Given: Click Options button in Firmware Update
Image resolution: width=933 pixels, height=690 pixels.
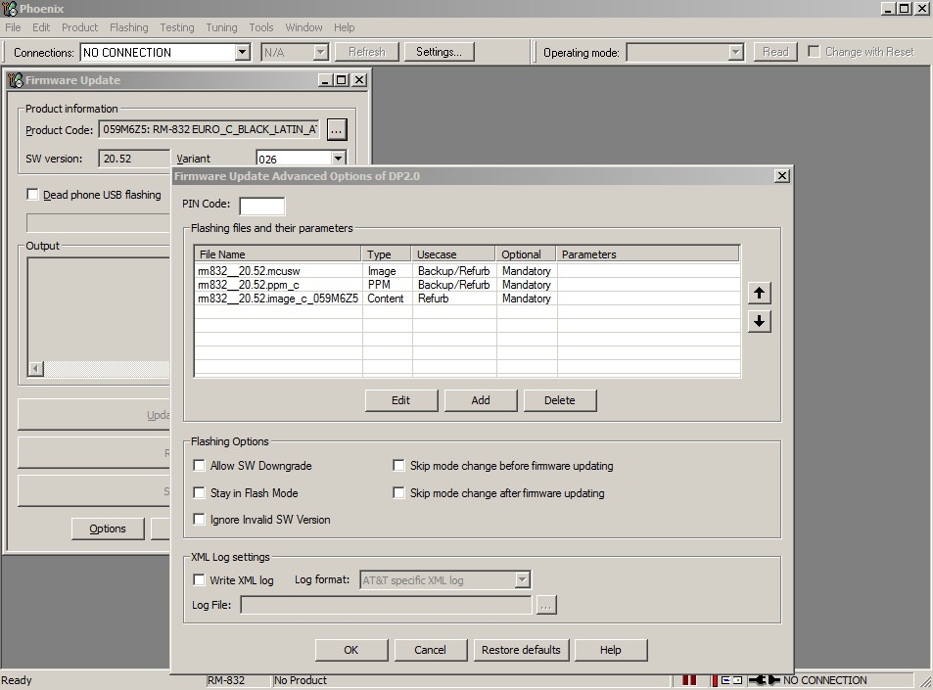Looking at the screenshot, I should pyautogui.click(x=108, y=529).
